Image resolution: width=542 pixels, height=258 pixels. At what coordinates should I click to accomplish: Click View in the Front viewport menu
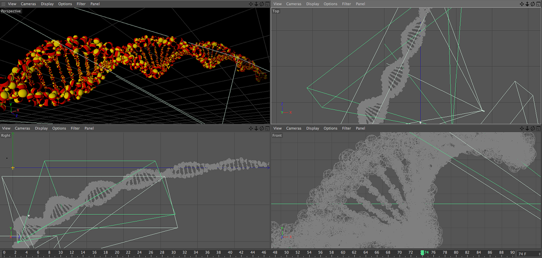(278, 128)
